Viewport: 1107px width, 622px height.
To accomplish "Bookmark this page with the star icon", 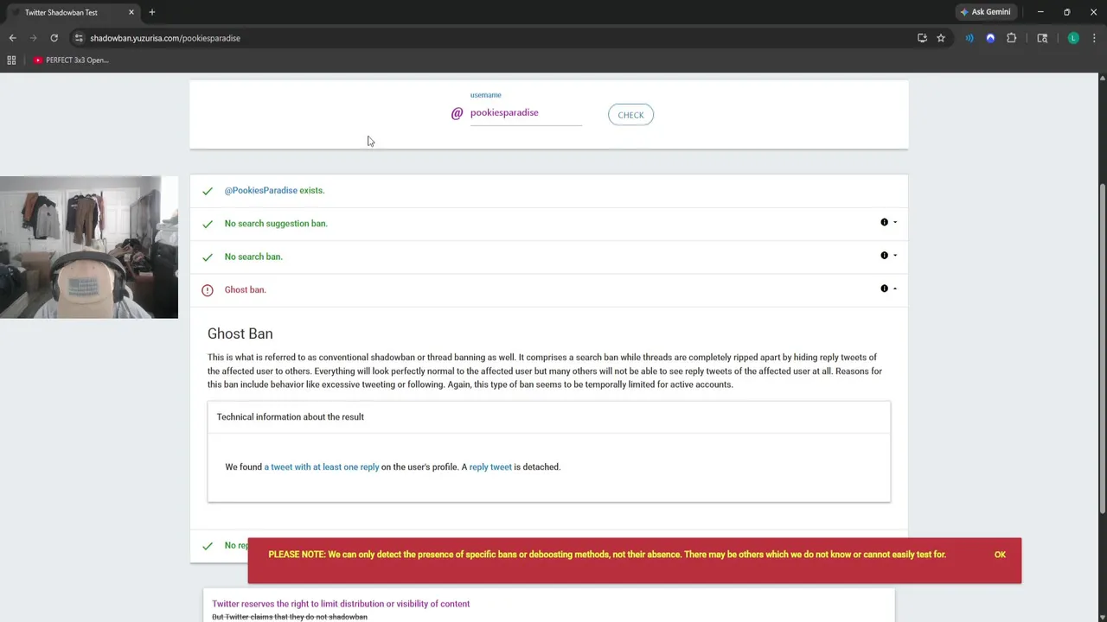I will click(941, 38).
